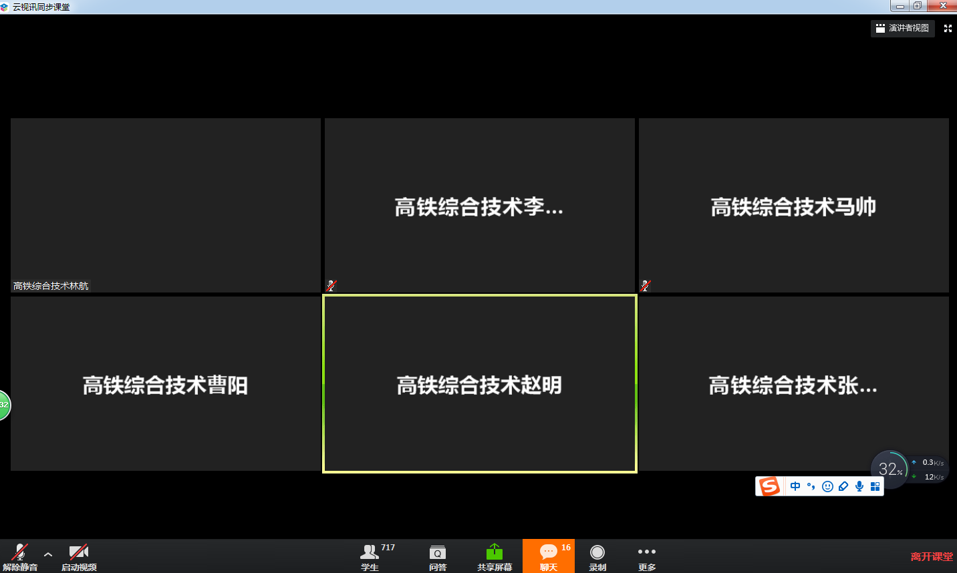Open Sogou toolbox grid icon
This screenshot has width=957, height=573.
(x=875, y=486)
